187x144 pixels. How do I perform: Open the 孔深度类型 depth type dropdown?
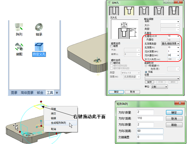(178, 43)
